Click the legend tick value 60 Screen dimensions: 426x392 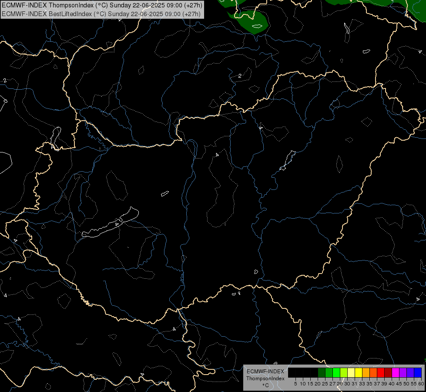click(421, 384)
